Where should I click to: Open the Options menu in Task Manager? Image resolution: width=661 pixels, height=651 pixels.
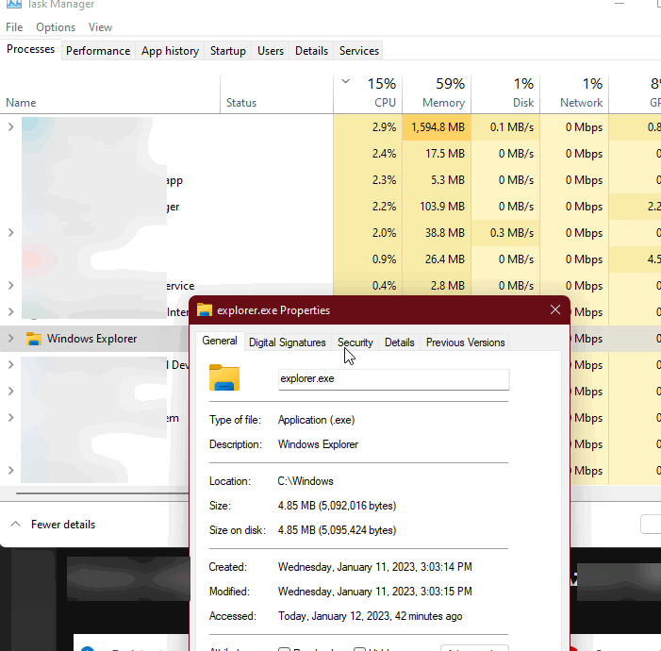[x=56, y=27]
